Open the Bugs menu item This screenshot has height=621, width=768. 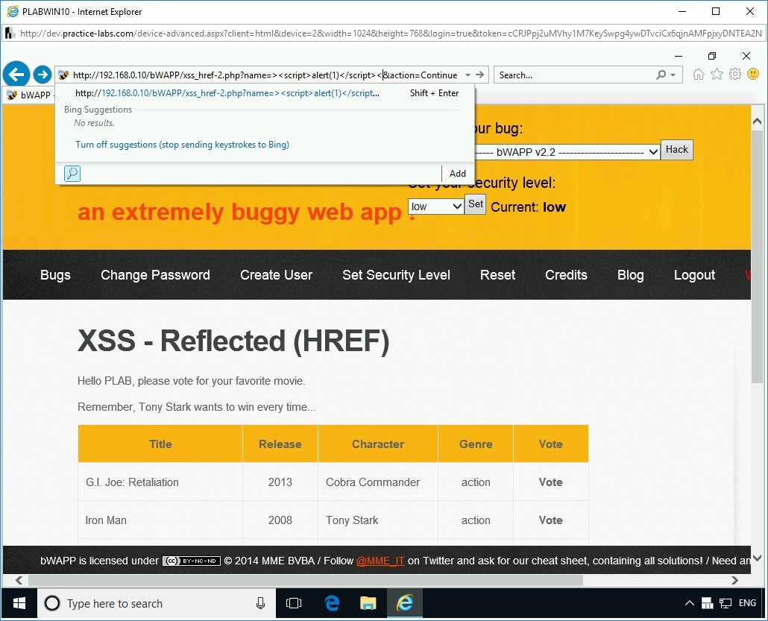pyautogui.click(x=55, y=275)
